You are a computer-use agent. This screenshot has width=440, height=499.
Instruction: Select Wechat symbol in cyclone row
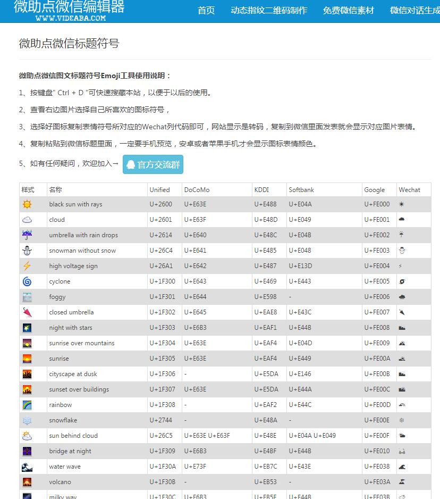pos(402,281)
